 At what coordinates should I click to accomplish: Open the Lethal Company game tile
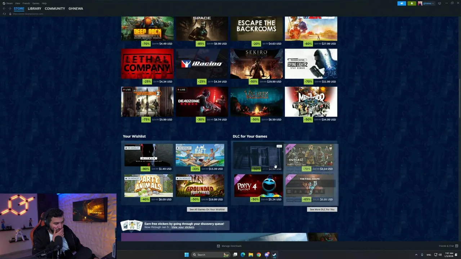pos(147,64)
